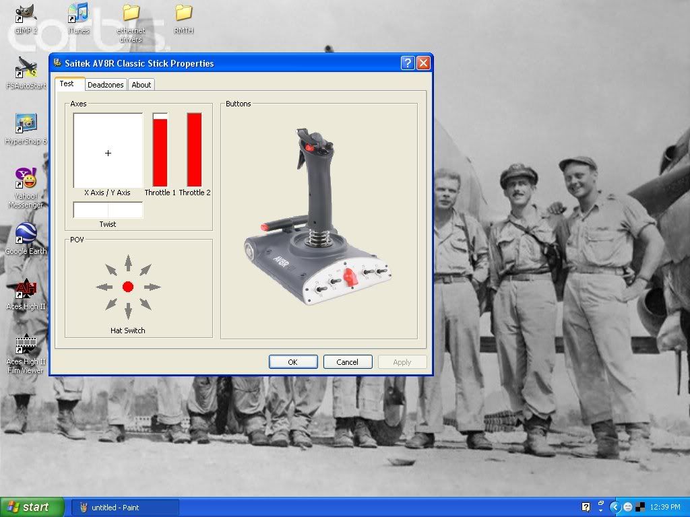Screen dimensions: 690x517
Task: Click the Twist axis indicator bar
Action: pyautogui.click(x=108, y=210)
